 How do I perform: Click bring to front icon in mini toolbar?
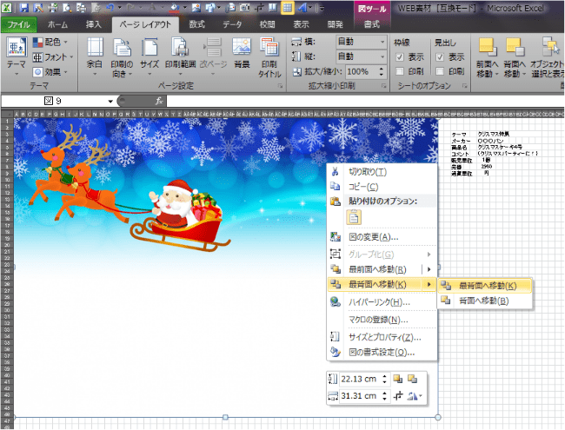tap(398, 379)
